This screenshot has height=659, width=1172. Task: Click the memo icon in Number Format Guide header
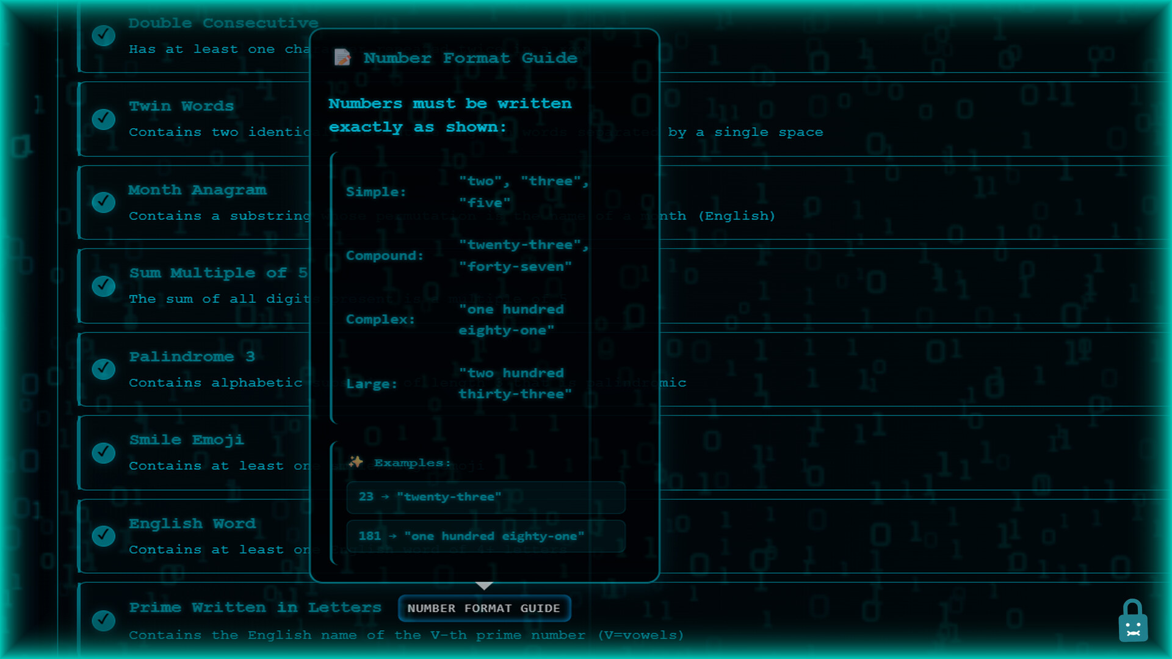click(342, 58)
